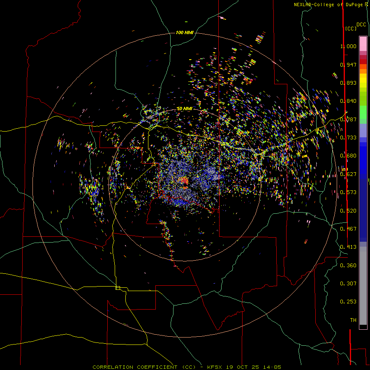Click the 0.520 scale value
The width and height of the screenshot is (370, 370).
348,211
